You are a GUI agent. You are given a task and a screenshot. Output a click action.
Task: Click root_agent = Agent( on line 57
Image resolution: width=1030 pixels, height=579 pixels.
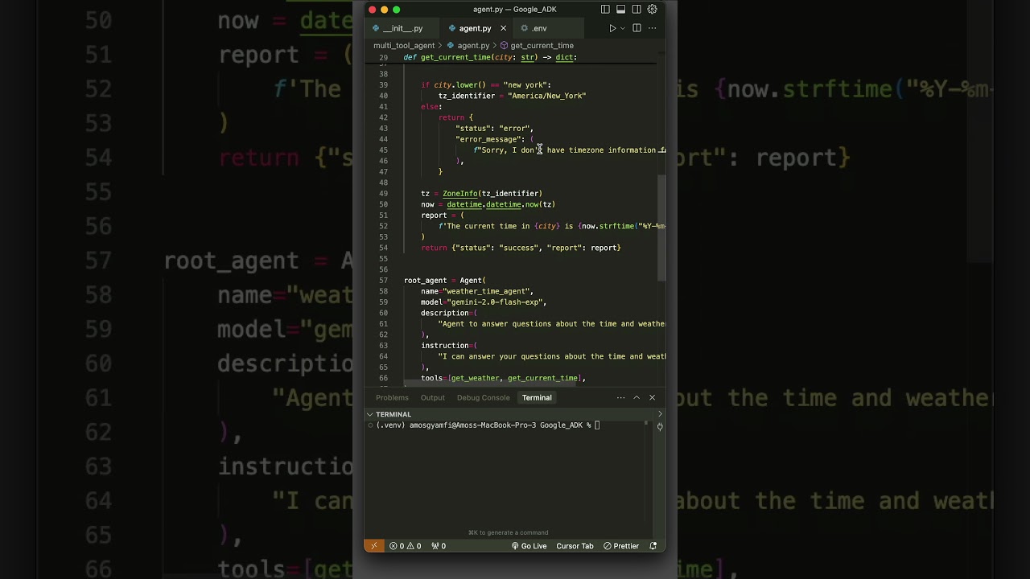click(445, 281)
